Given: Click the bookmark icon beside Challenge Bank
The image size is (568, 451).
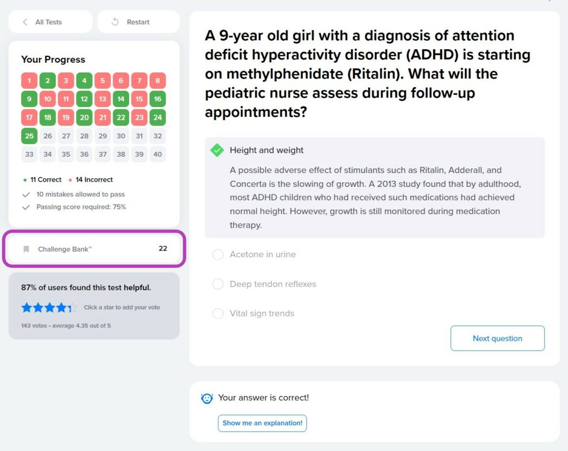Looking at the screenshot, I should click(x=26, y=248).
